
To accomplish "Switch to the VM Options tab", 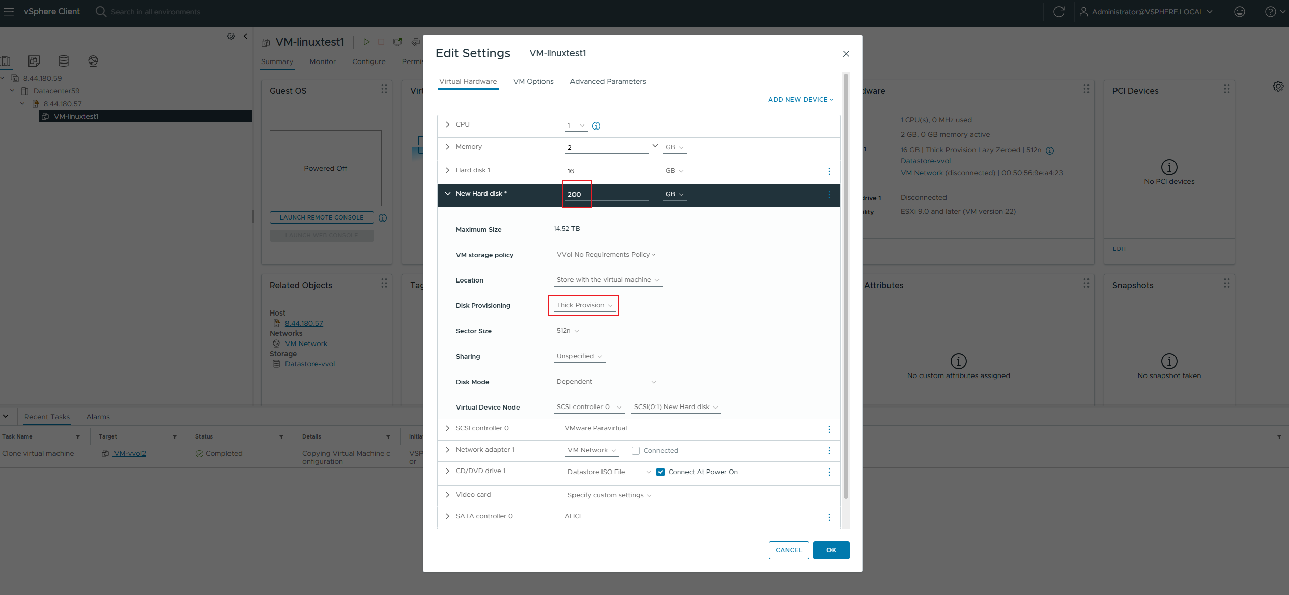I will point(533,81).
